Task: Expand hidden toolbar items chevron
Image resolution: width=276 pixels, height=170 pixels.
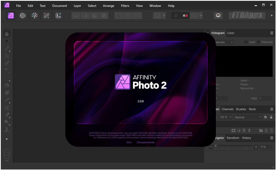Action: tap(272, 16)
